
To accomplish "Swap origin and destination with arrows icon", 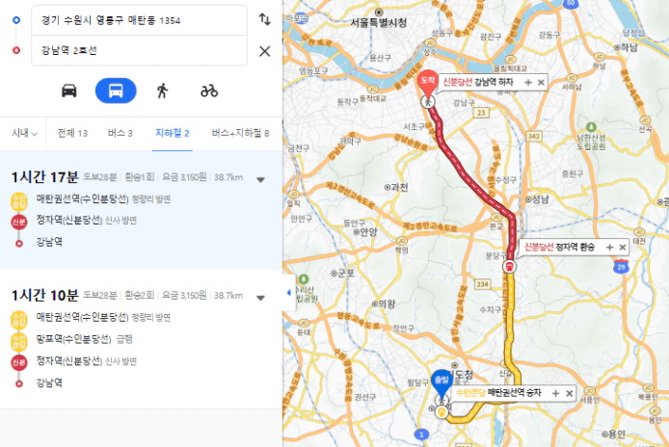I will (264, 19).
